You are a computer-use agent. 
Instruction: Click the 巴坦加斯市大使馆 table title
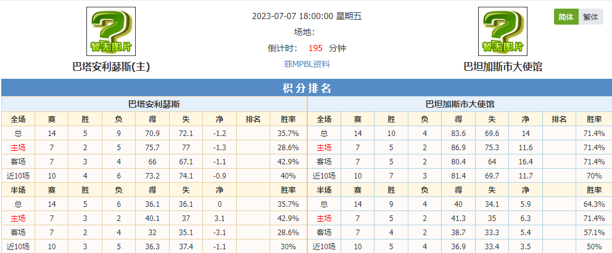460,104
